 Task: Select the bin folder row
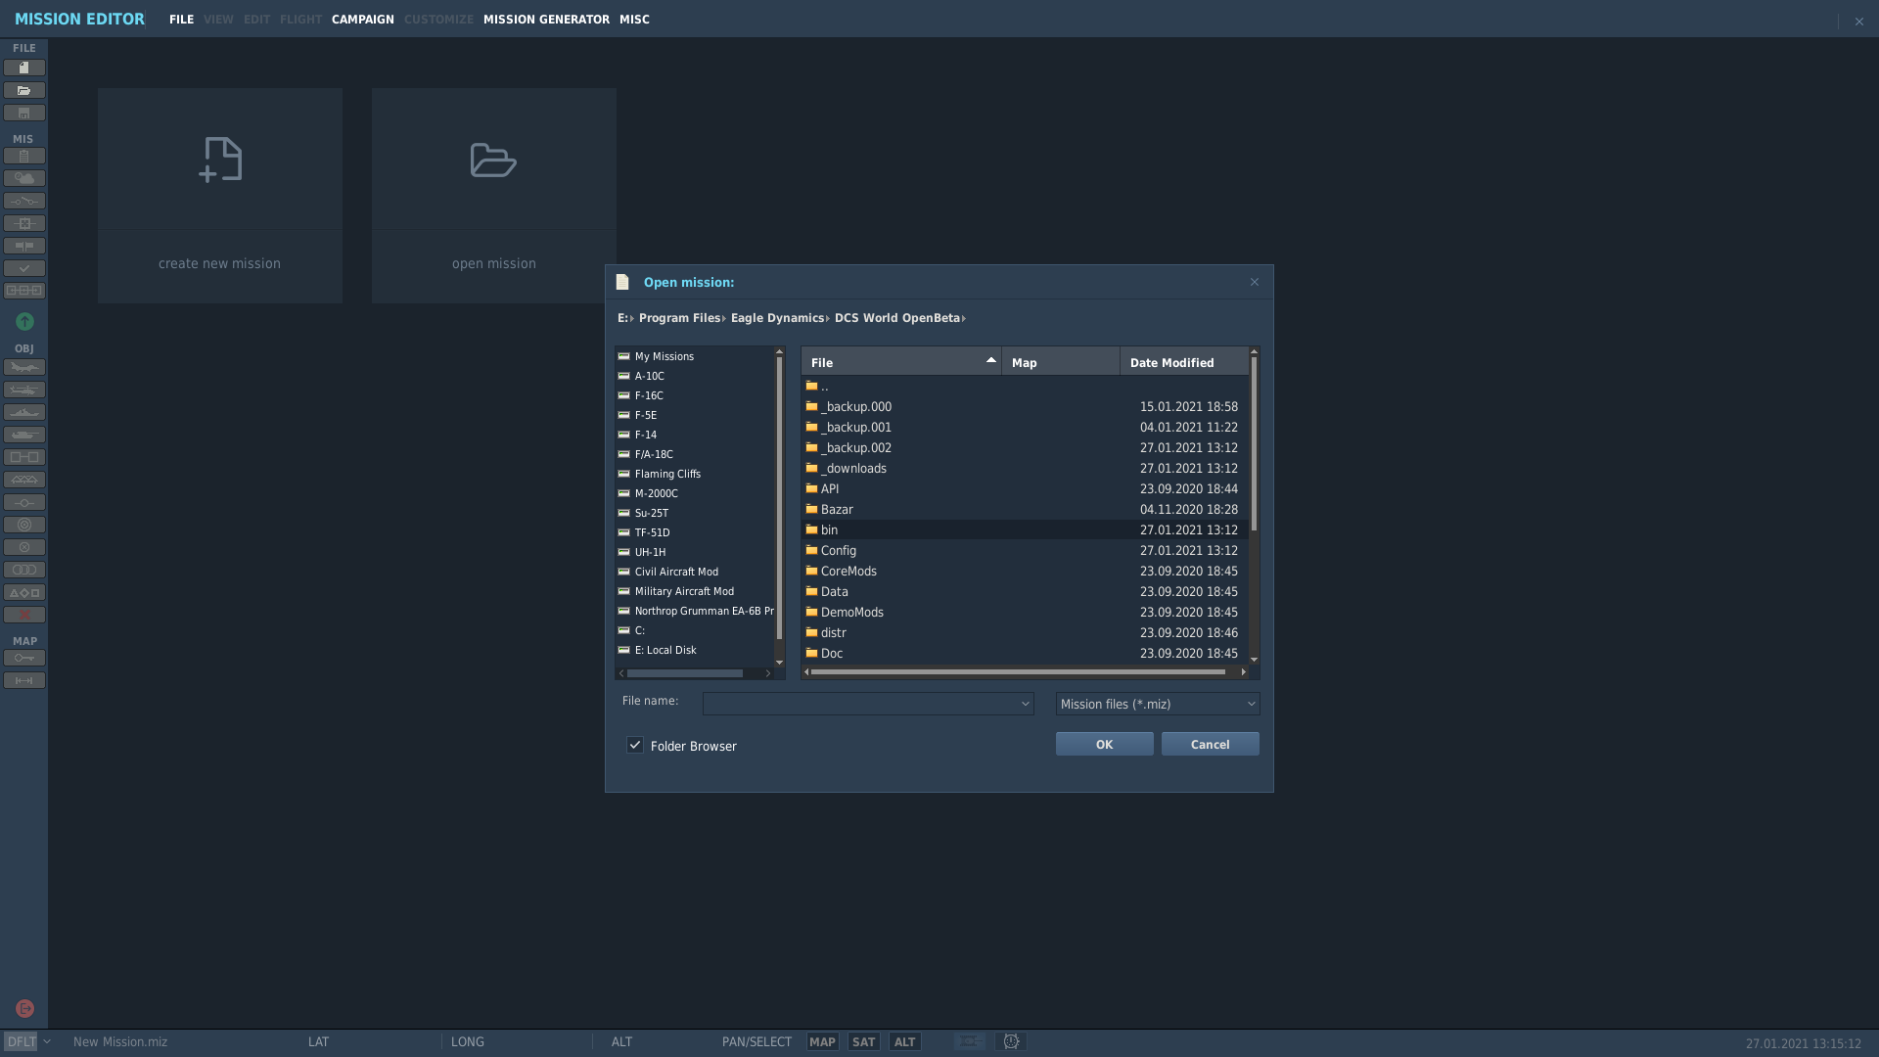1025,529
